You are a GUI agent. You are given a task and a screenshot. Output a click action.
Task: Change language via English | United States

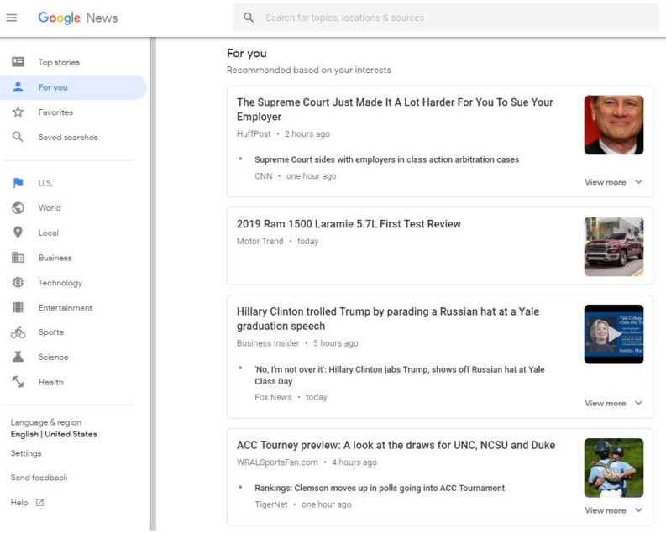(x=54, y=434)
